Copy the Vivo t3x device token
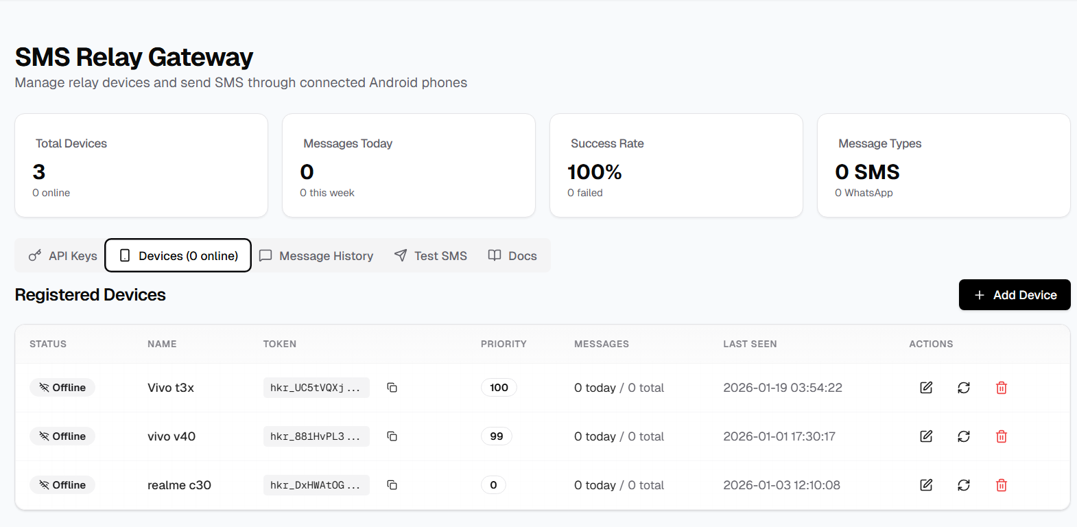This screenshot has height=527, width=1077. pyautogui.click(x=392, y=388)
